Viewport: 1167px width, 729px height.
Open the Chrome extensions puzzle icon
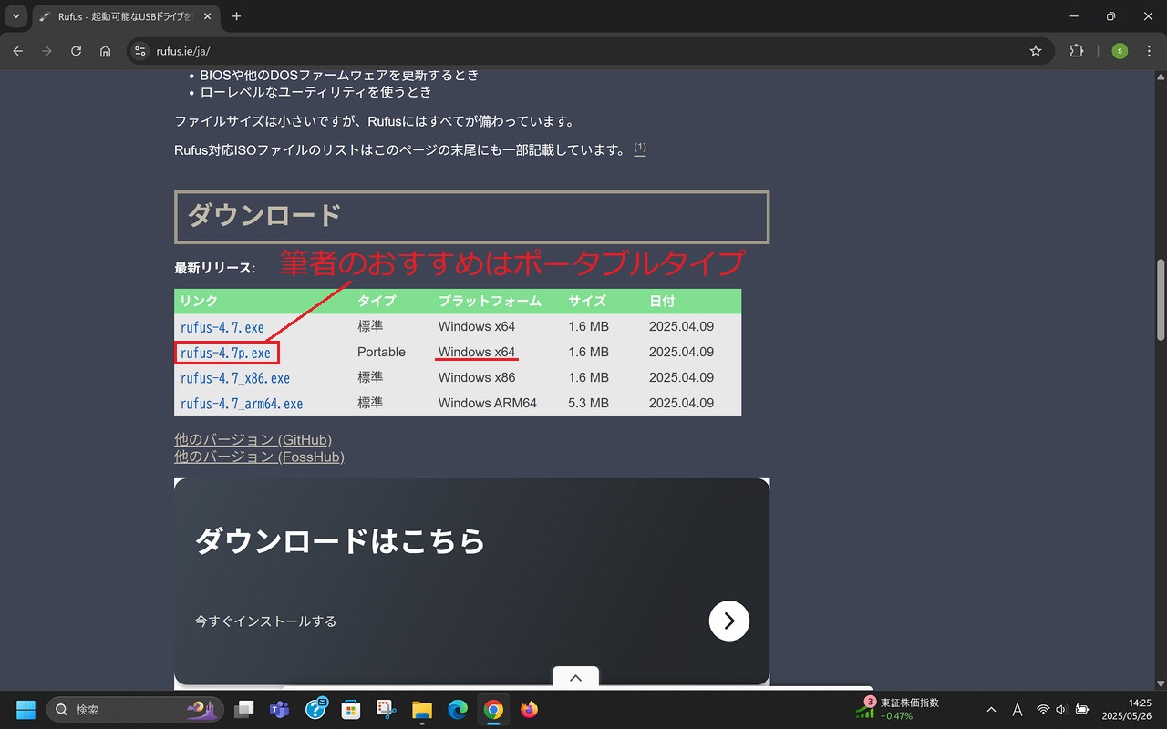(1077, 51)
